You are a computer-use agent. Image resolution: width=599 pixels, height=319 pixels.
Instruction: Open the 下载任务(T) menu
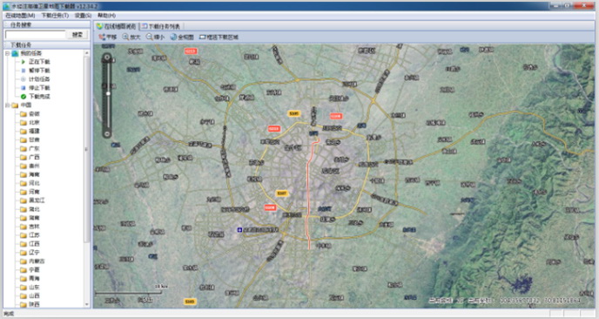pos(55,16)
